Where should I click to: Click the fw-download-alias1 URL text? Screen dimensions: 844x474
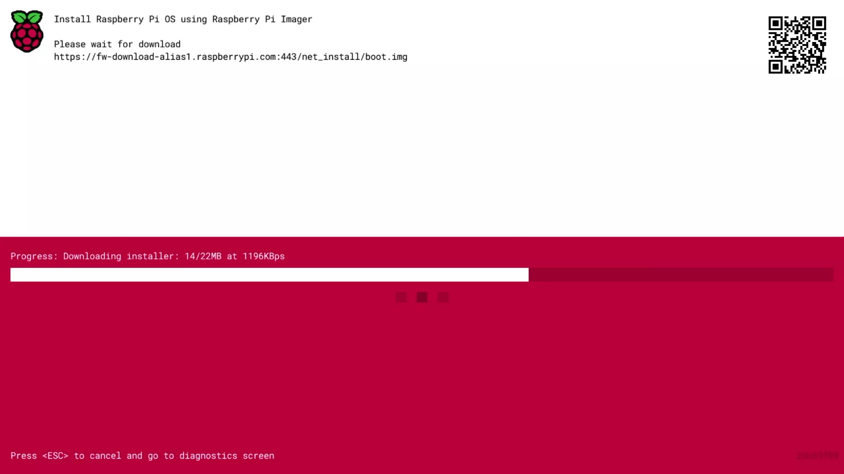[x=231, y=57]
